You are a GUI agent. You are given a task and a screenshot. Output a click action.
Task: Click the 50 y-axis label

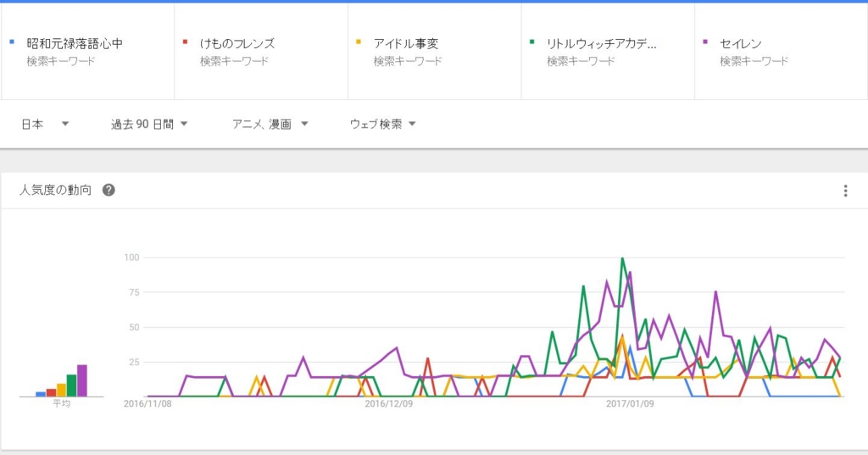coord(134,327)
